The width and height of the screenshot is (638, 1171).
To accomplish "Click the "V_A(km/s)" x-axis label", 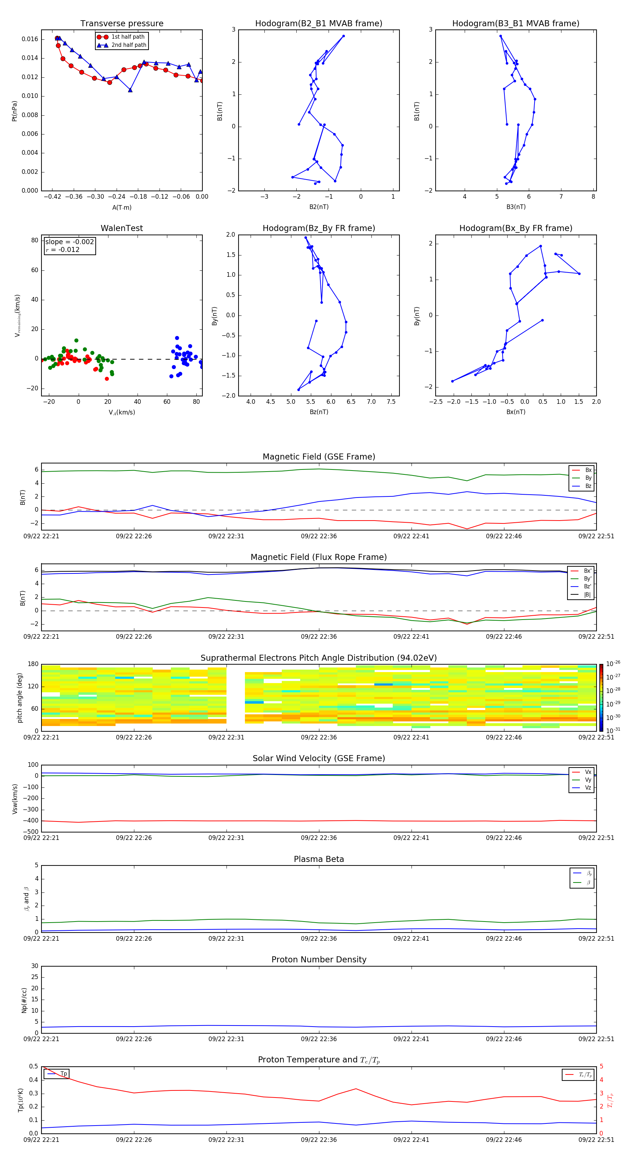I will point(122,412).
